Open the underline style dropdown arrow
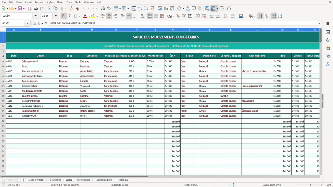Screen dimensions: 333x187 pos(79,16)
